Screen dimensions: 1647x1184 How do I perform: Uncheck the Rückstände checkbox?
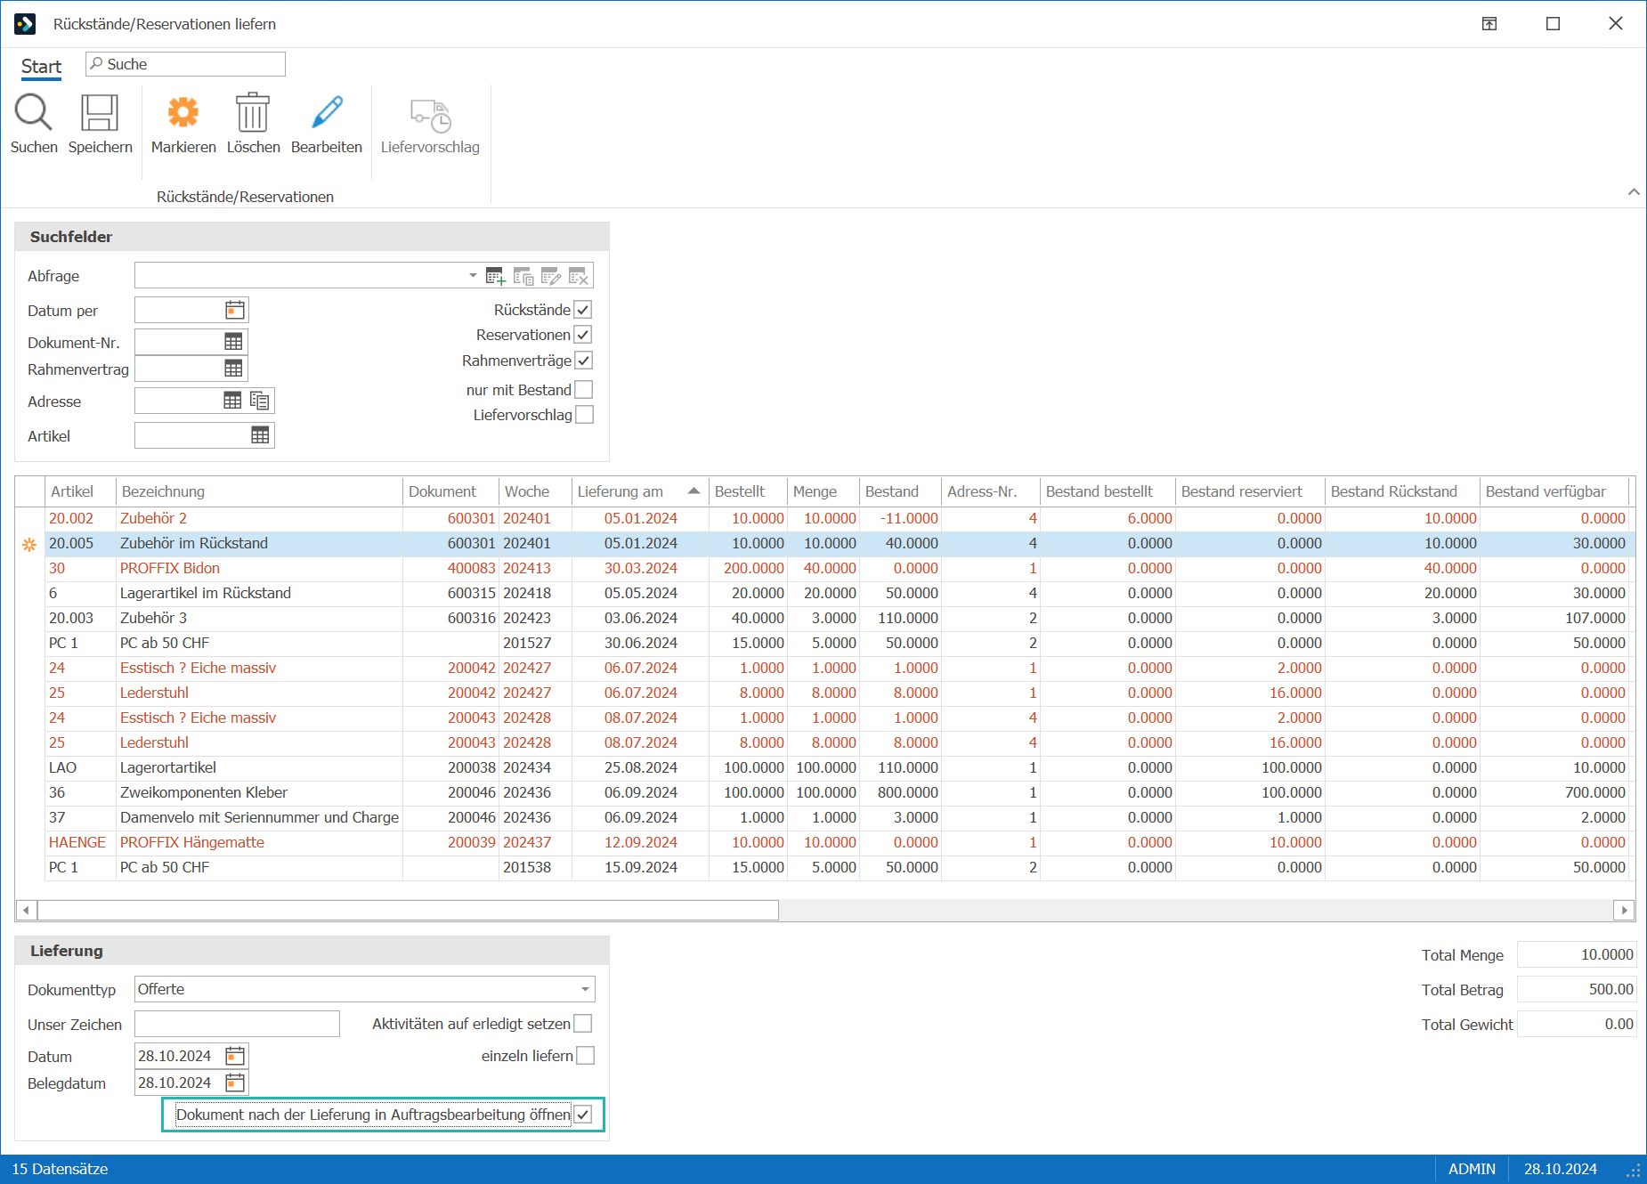(583, 310)
